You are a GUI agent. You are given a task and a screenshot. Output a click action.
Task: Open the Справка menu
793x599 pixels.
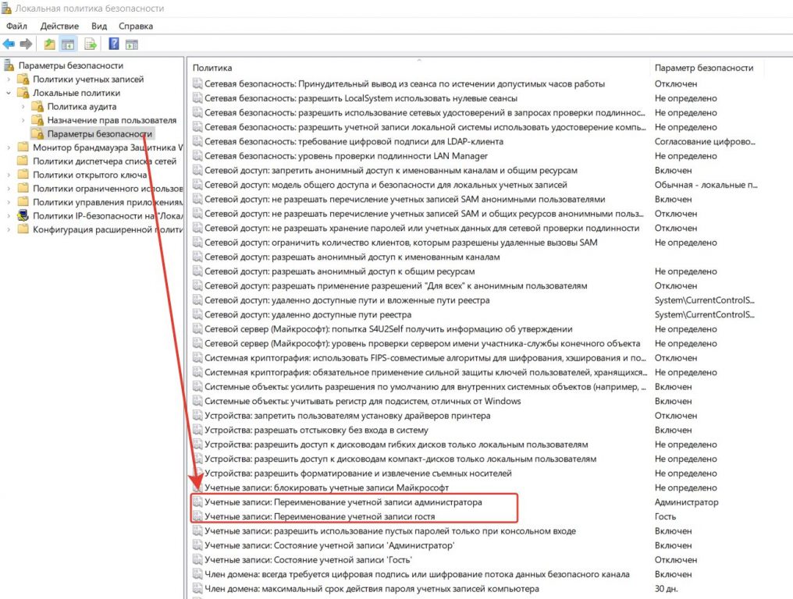[136, 27]
